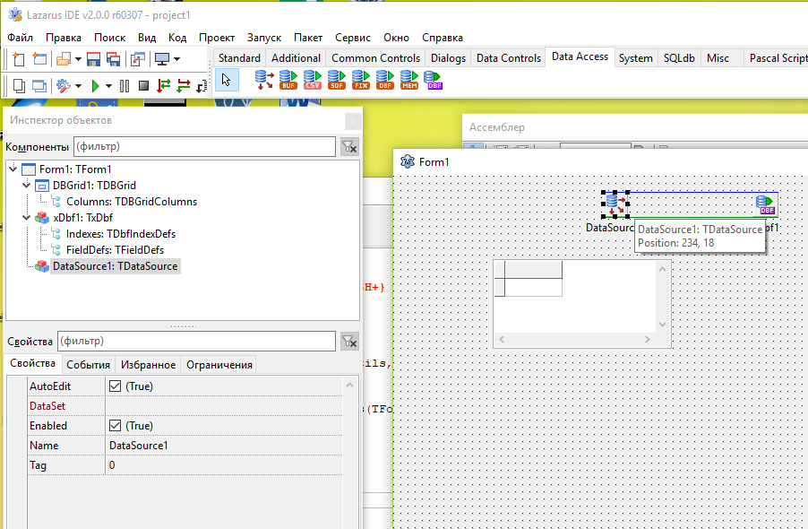
Task: Open the Файл menu
Action: point(20,38)
